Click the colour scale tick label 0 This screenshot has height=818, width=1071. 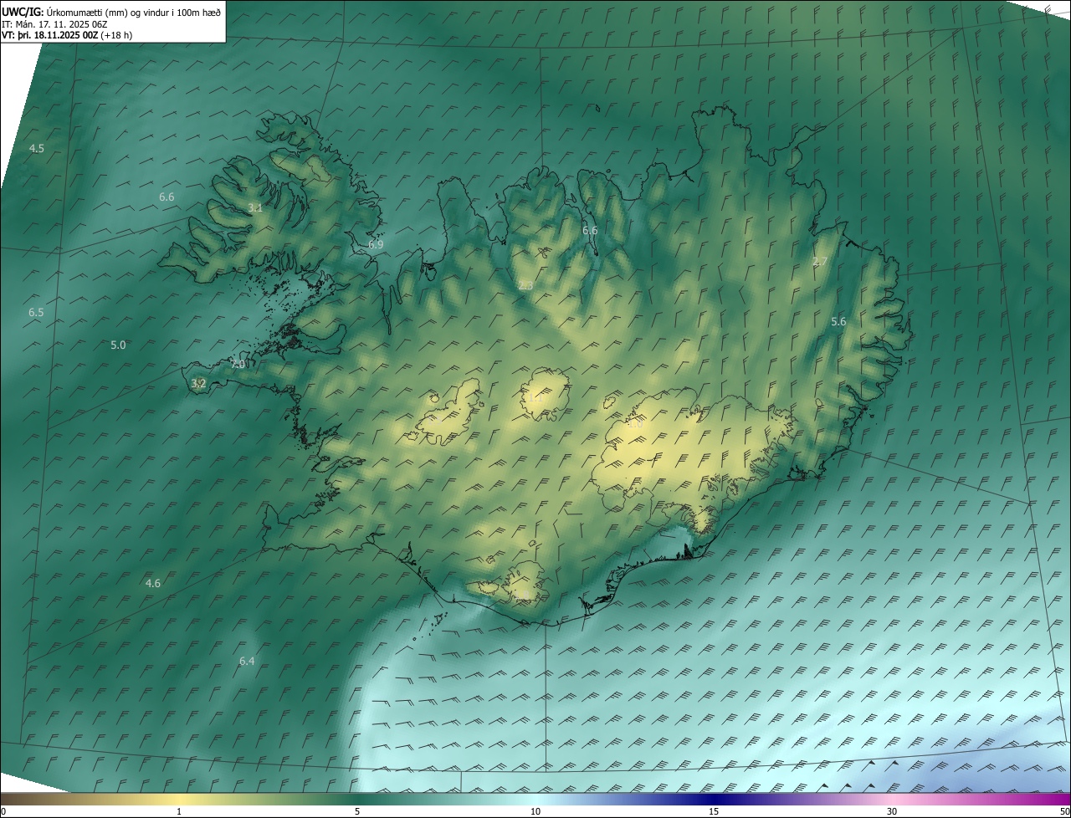tap(3, 811)
